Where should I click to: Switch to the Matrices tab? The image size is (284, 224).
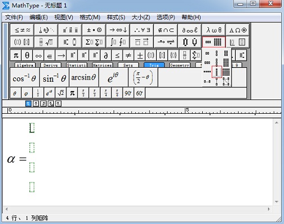(102, 65)
